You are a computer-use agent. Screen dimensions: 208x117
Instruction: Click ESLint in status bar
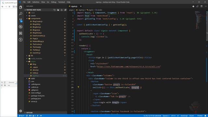tap(191, 116)
